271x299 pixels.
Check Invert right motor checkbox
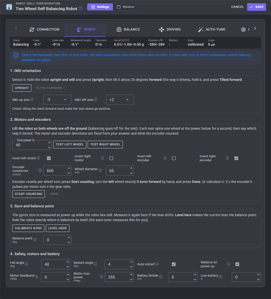pyautogui.click(x=111, y=158)
